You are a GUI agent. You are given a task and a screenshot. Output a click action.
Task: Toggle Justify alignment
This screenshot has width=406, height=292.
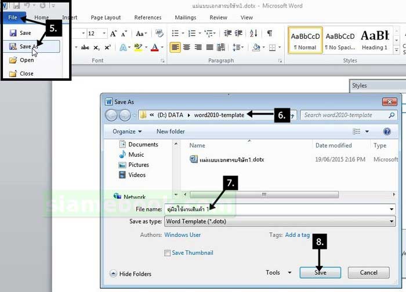[x=209, y=48]
